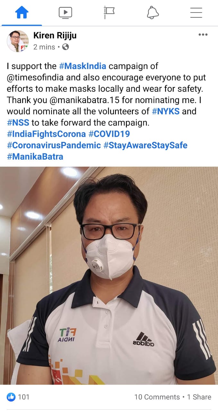Open the Kiren Rijiju profile name
This screenshot has width=218, height=411.
pyautogui.click(x=55, y=35)
